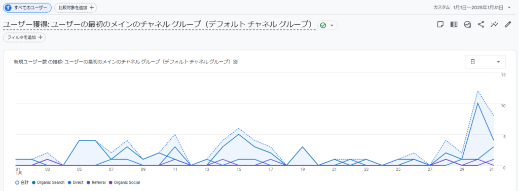Toggle the 合計 legend series
519x191 pixels.
click(x=22, y=182)
